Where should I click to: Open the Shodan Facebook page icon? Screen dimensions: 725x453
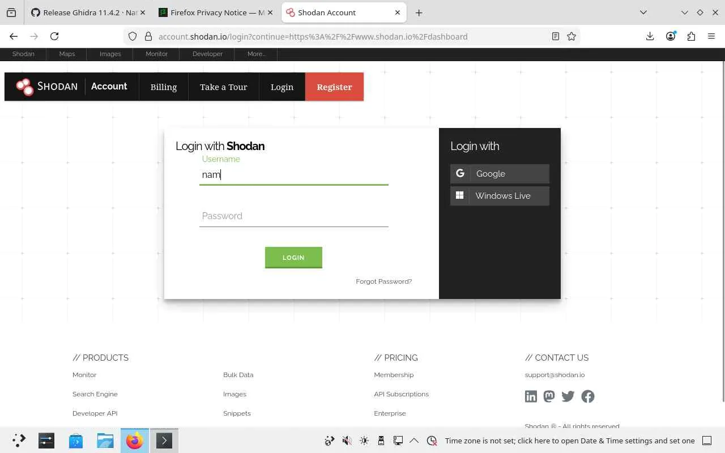[x=588, y=396]
